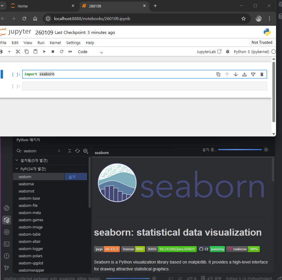The width and height of the screenshot is (282, 280).
Task: Collapse all package groups icon
Action: [x=70, y=151]
